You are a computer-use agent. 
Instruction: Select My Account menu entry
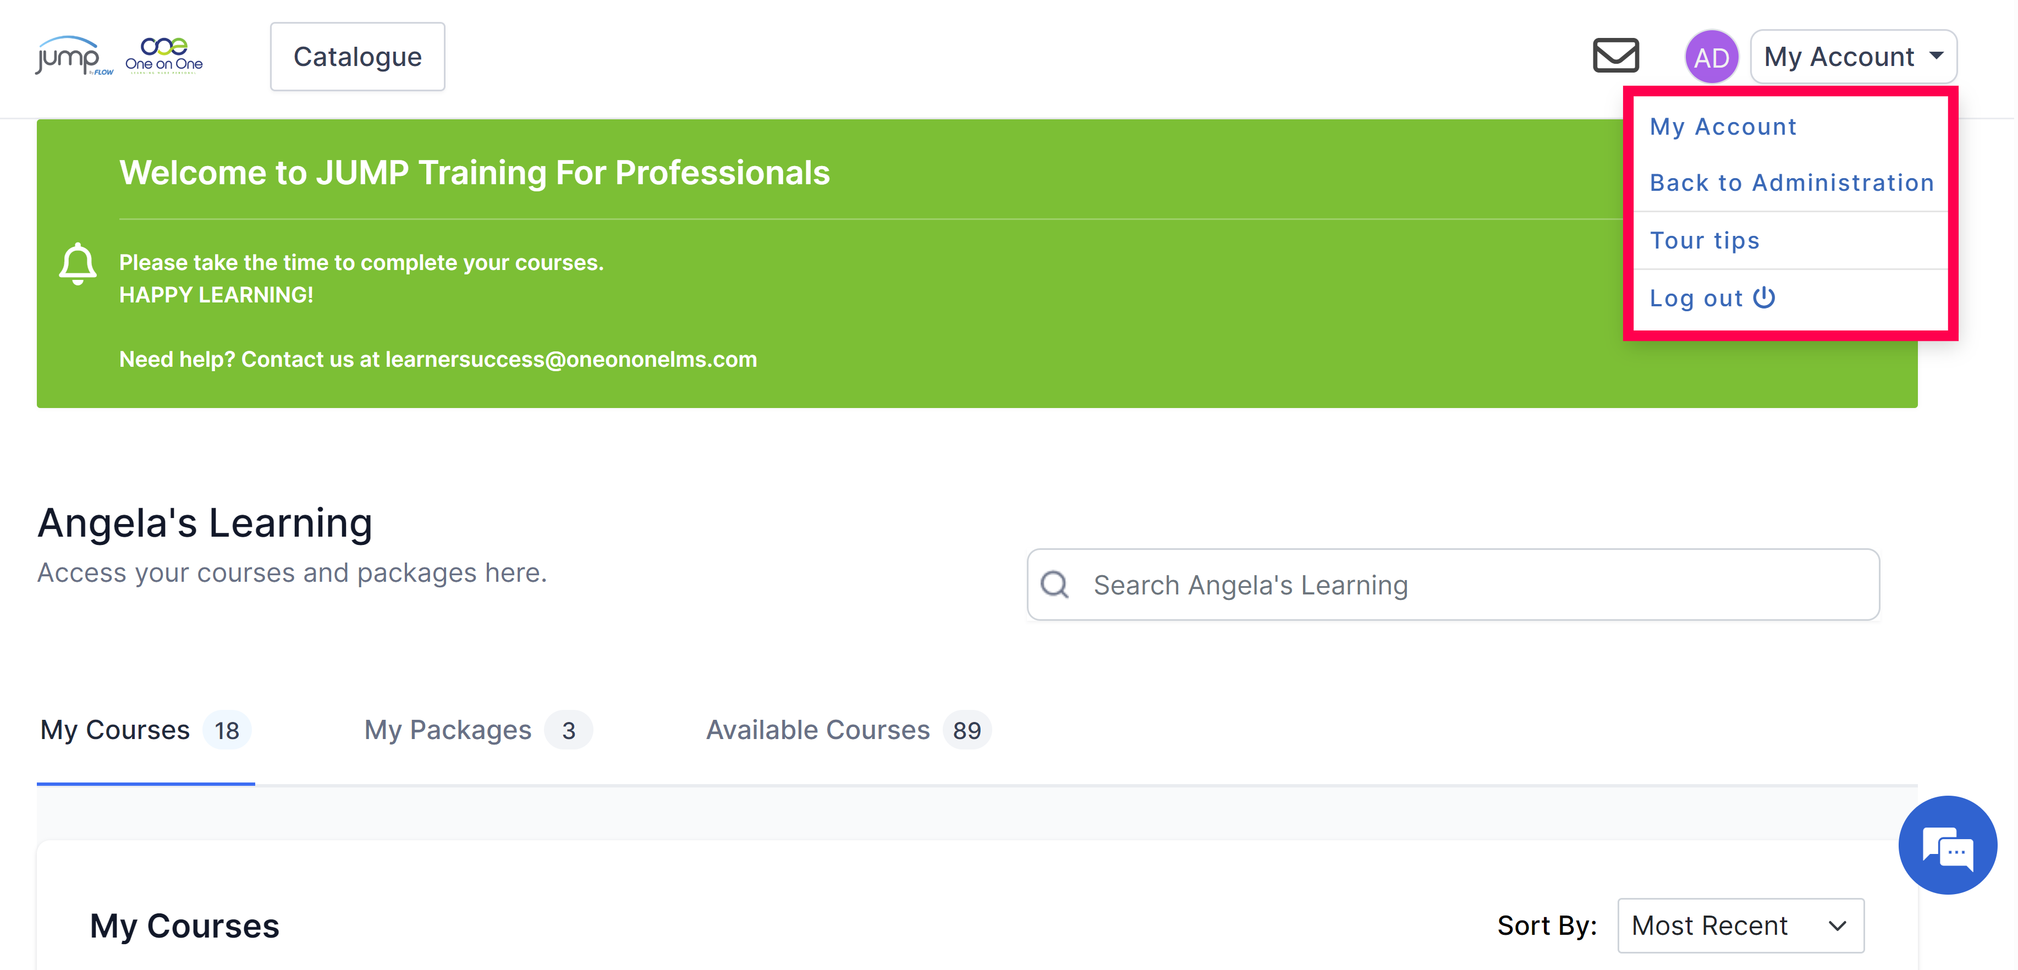[1723, 127]
